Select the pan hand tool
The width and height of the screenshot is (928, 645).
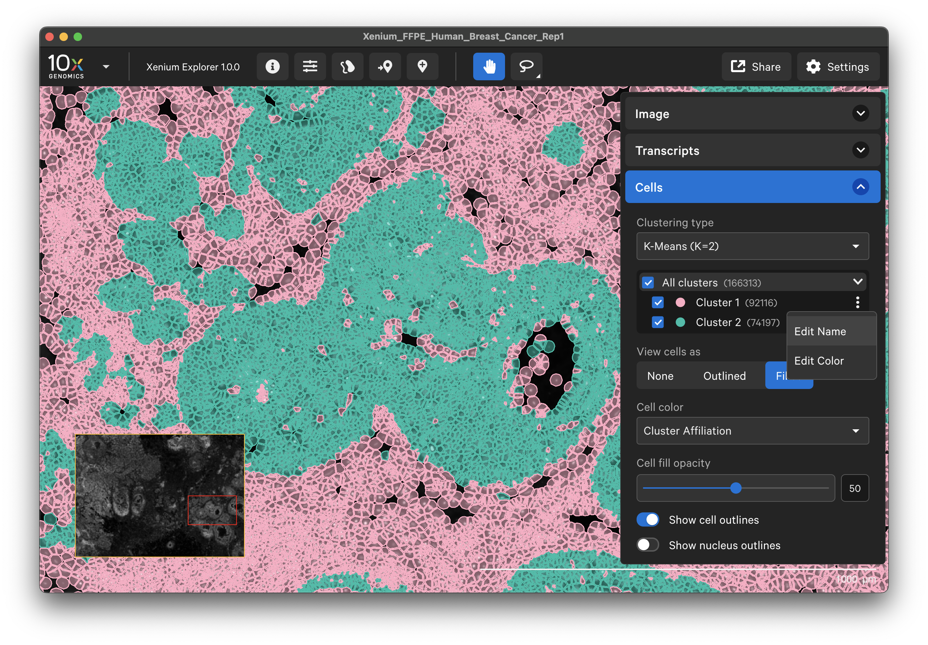[x=489, y=66]
